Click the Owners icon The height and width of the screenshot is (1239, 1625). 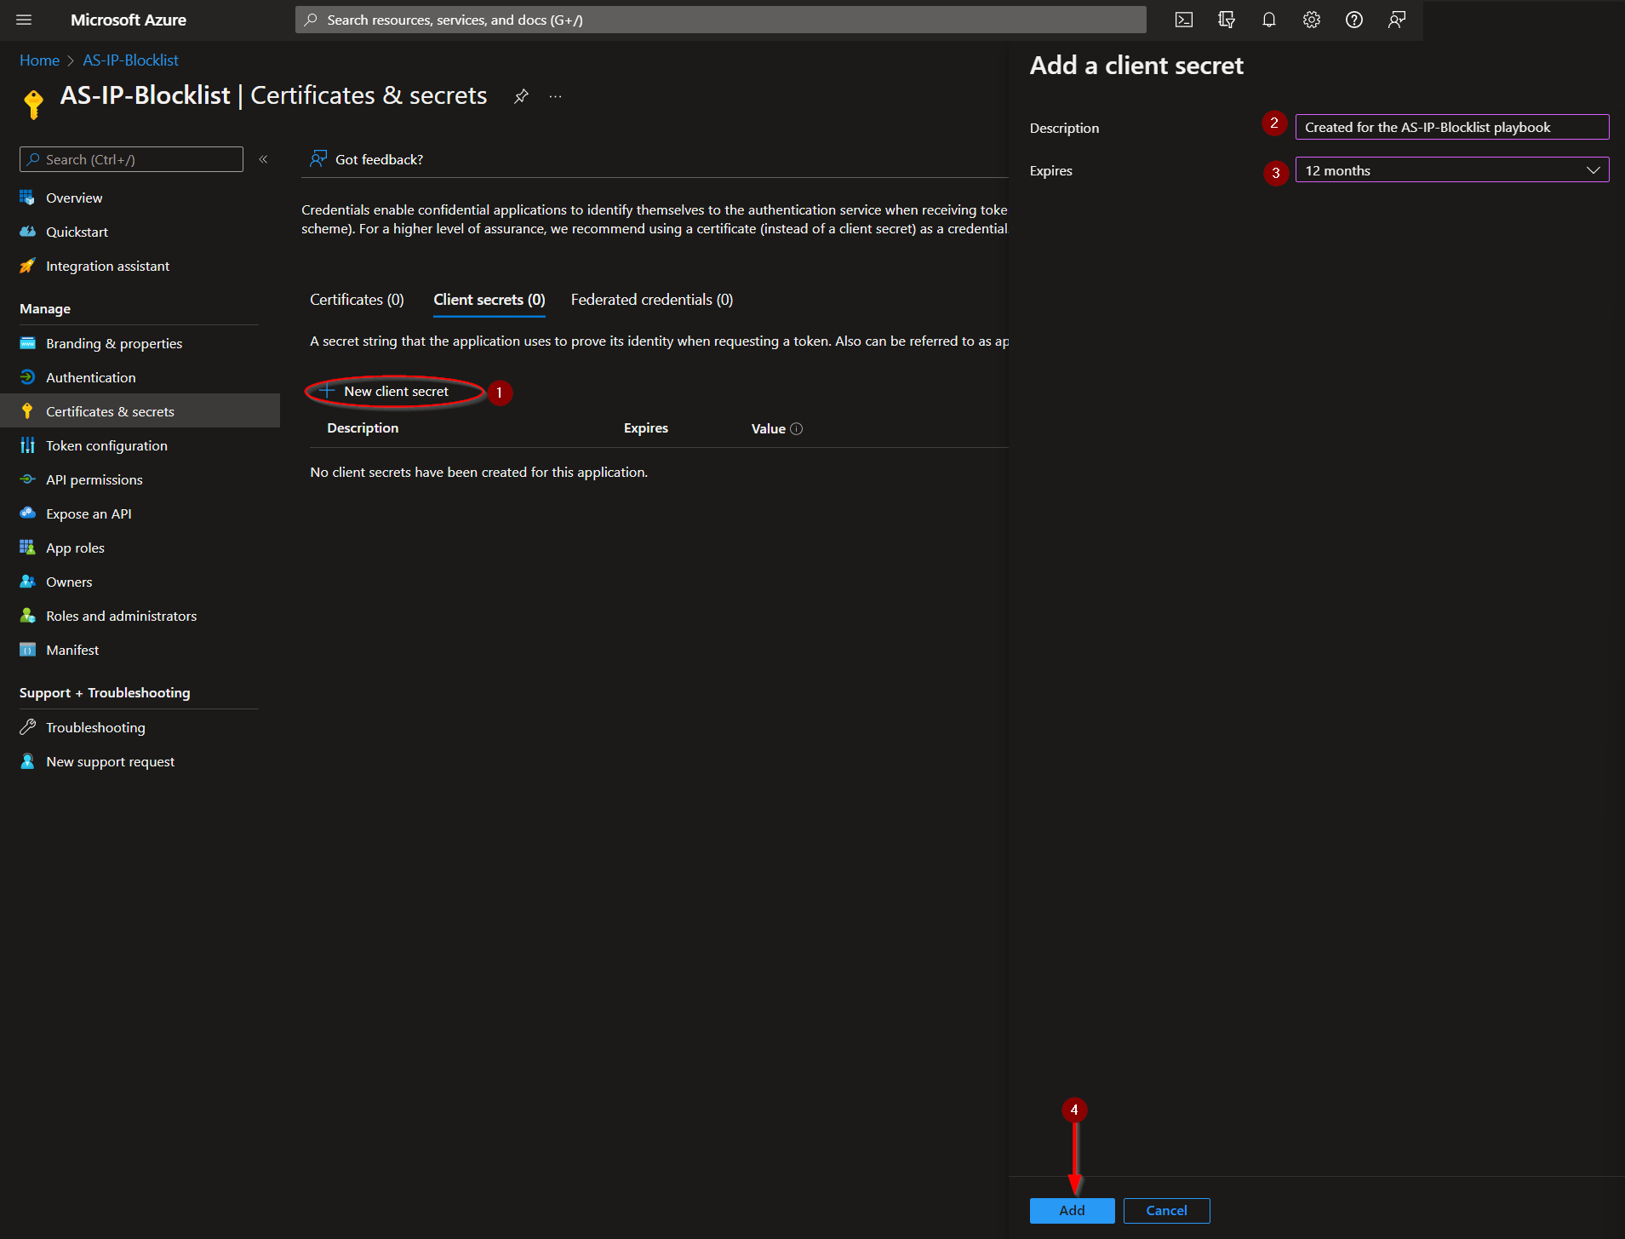pos(27,582)
